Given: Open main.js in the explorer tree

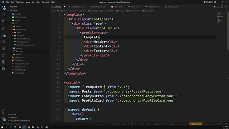Looking at the screenshot, I should coord(19,54).
